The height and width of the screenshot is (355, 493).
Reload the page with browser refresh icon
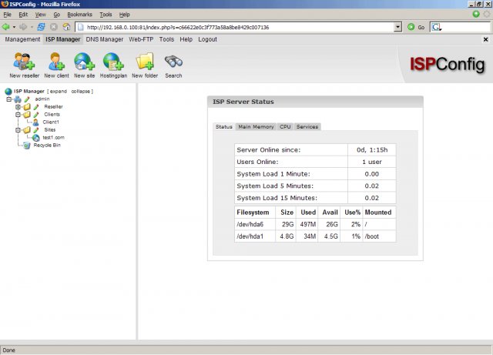pos(43,26)
